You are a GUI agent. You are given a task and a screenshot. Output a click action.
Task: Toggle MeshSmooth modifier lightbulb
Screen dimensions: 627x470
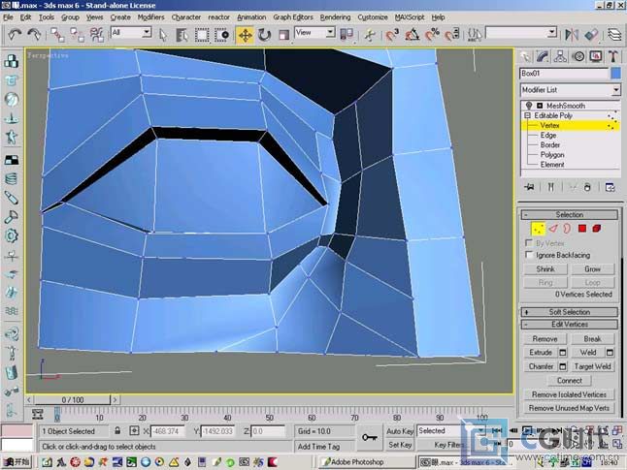(529, 106)
